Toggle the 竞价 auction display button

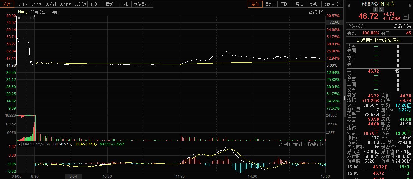click(255, 4)
